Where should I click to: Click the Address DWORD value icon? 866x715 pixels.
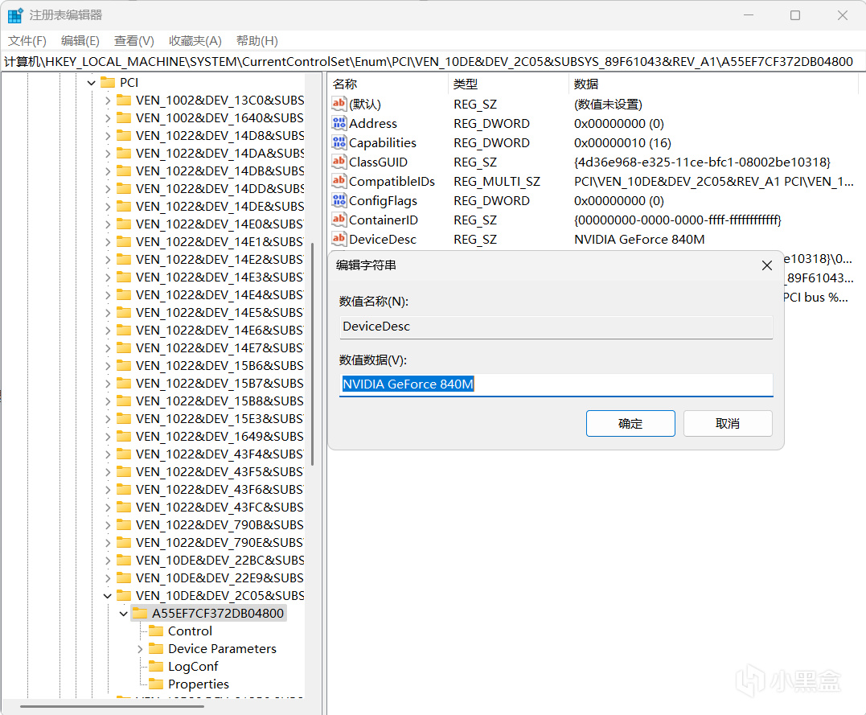click(x=339, y=123)
